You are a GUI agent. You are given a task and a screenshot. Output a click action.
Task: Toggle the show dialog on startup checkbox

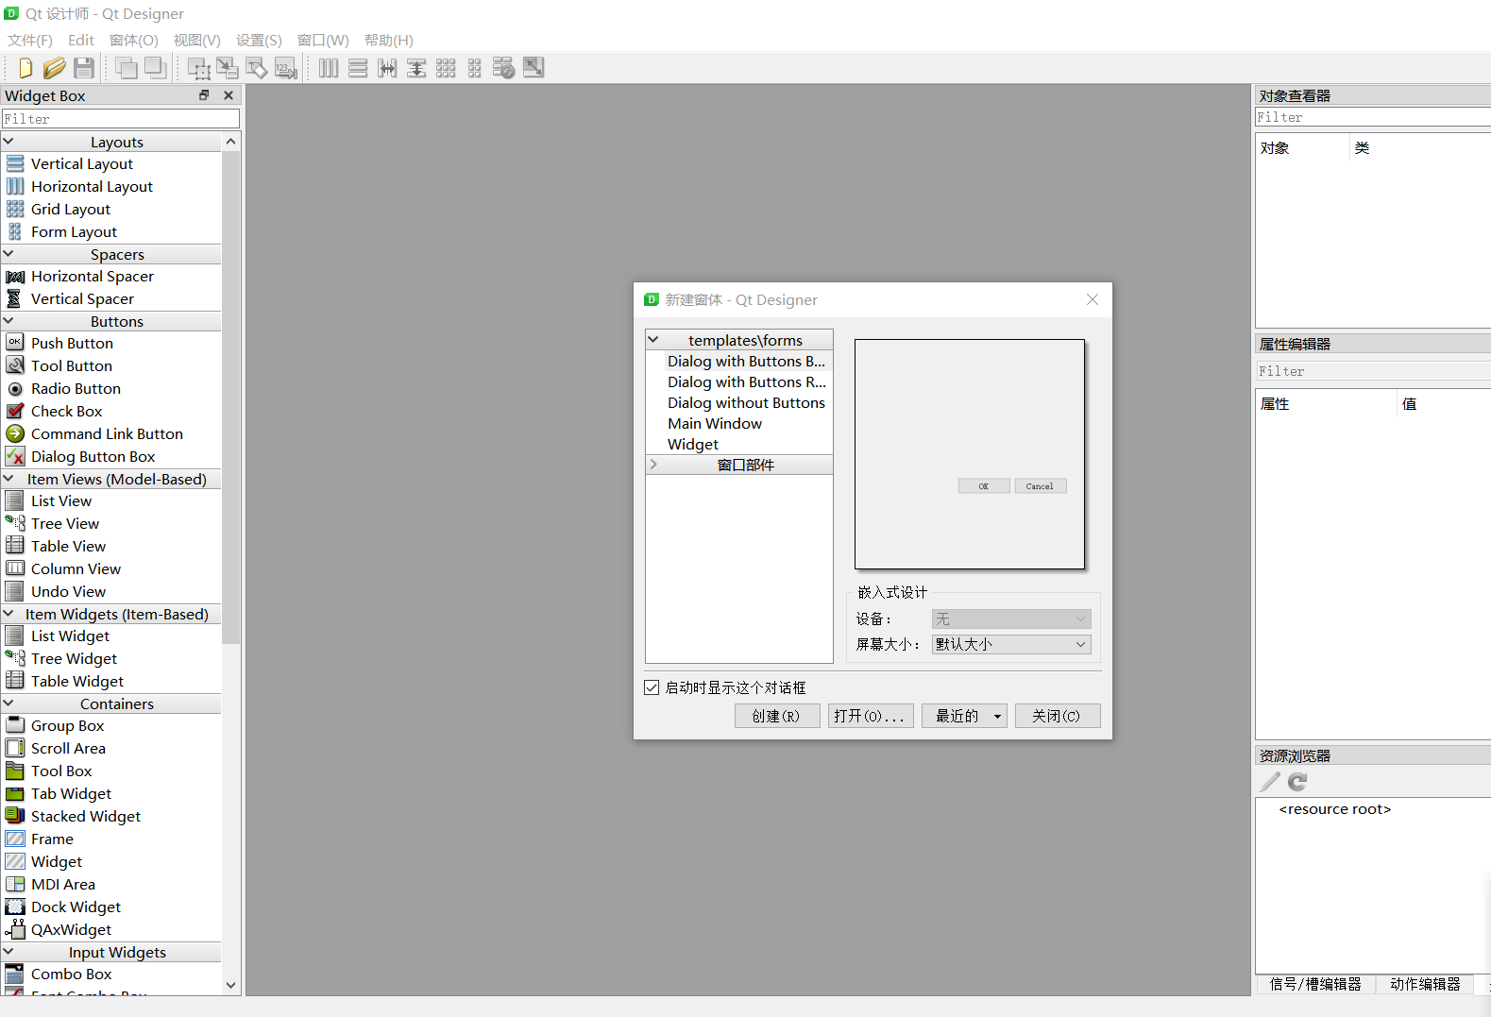(x=652, y=687)
